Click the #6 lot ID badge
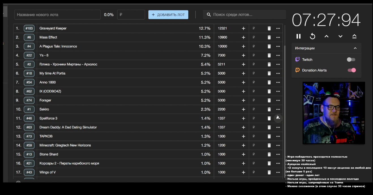The width and height of the screenshot is (373, 195). click(29, 37)
